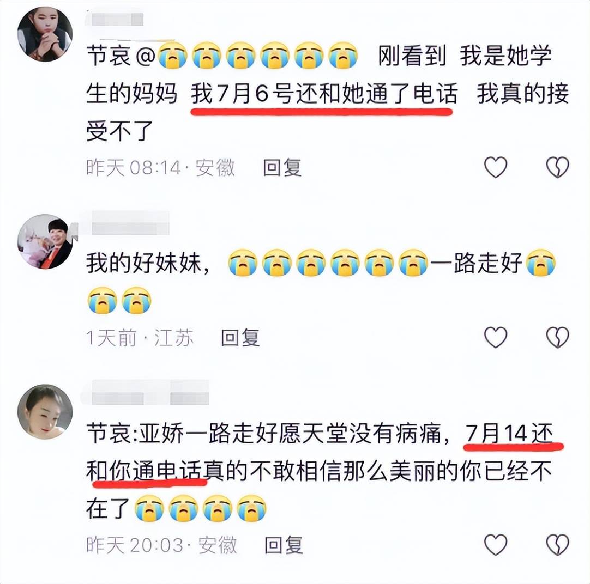Tap the underlined text 7月14还

pos(509,433)
